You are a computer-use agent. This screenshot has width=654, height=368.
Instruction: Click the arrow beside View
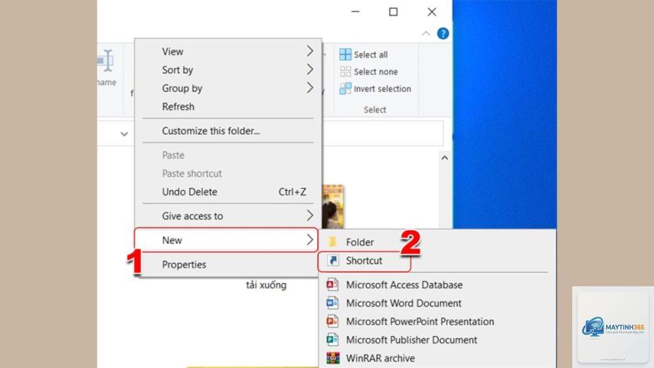tap(310, 51)
